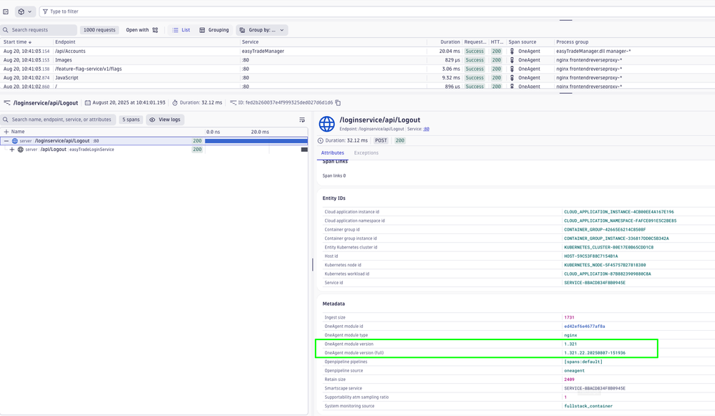
Task: Open the Attributes tab
Action: coord(332,153)
